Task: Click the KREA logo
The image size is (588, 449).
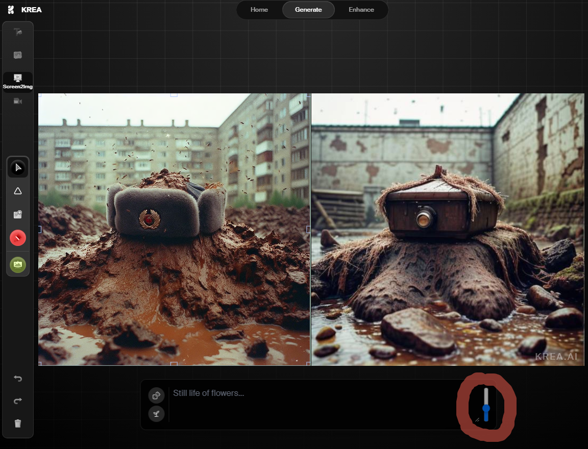Action: point(24,10)
